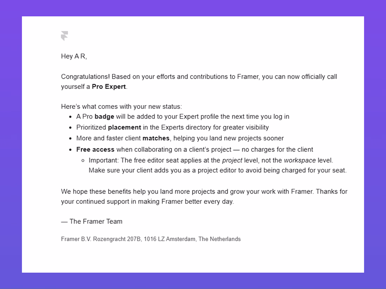This screenshot has width=386, height=289.
Task: Click the bold 'Pro Expert' text
Action: [109, 87]
